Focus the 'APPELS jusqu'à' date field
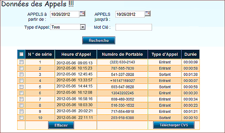Image resolution: width=225 pixels, height=133 pixels. [130, 14]
